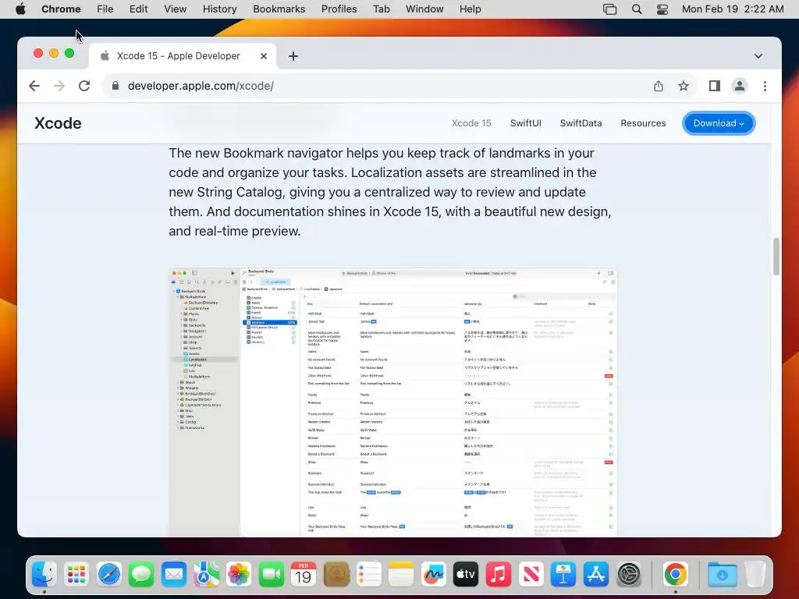The height and width of the screenshot is (599, 799).
Task: Open Chrome three-dot menu
Action: click(x=765, y=86)
